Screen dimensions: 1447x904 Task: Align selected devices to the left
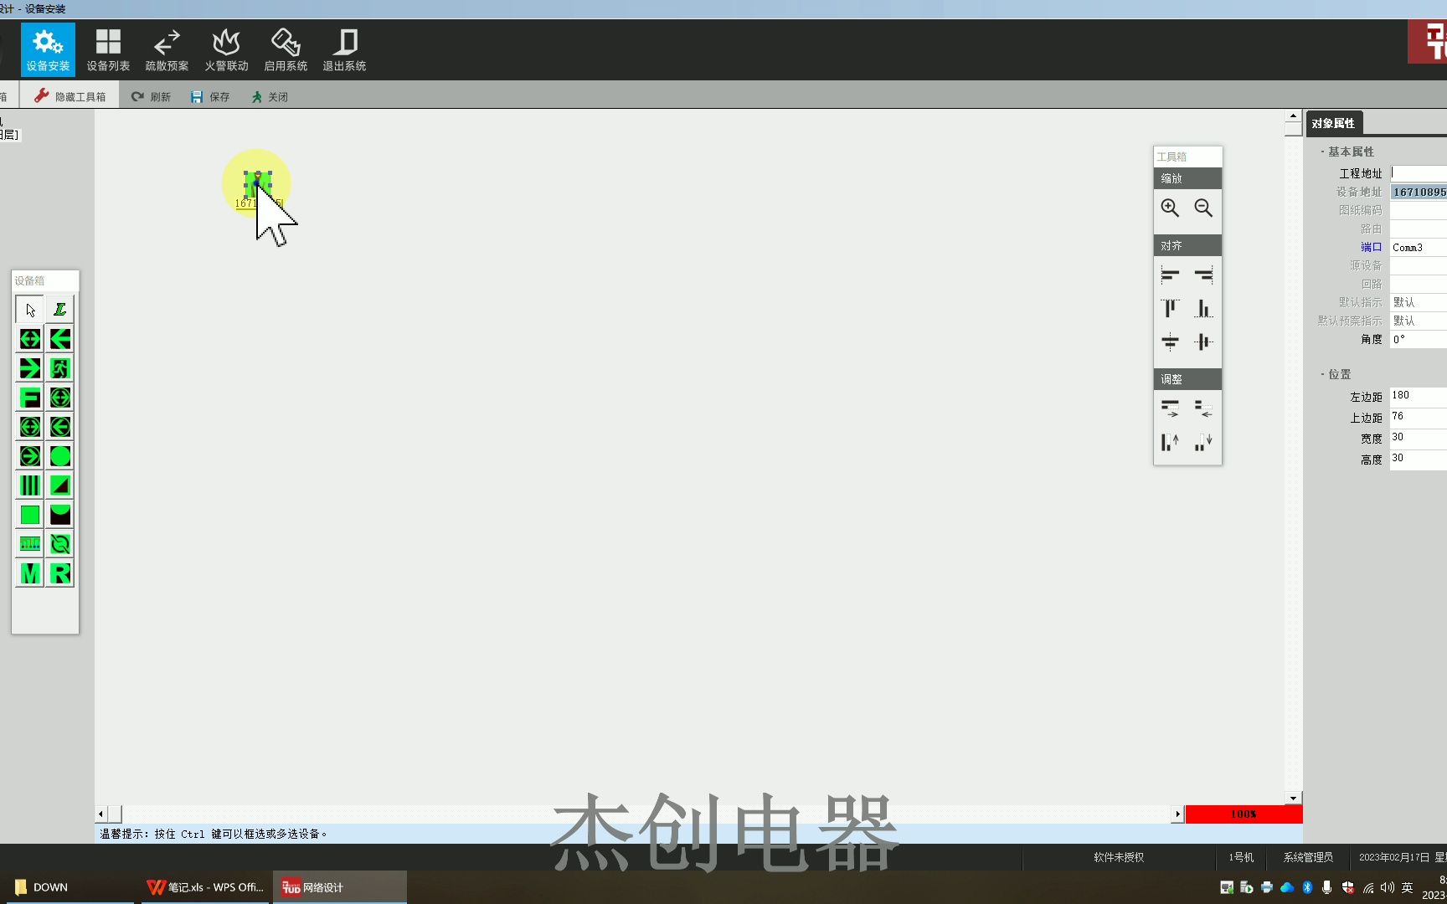pyautogui.click(x=1170, y=275)
